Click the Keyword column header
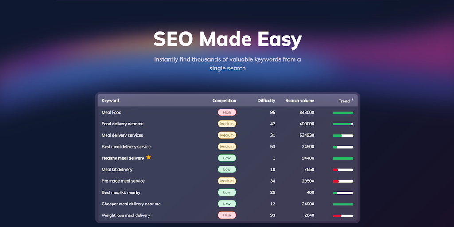The width and height of the screenshot is (454, 227). point(110,101)
